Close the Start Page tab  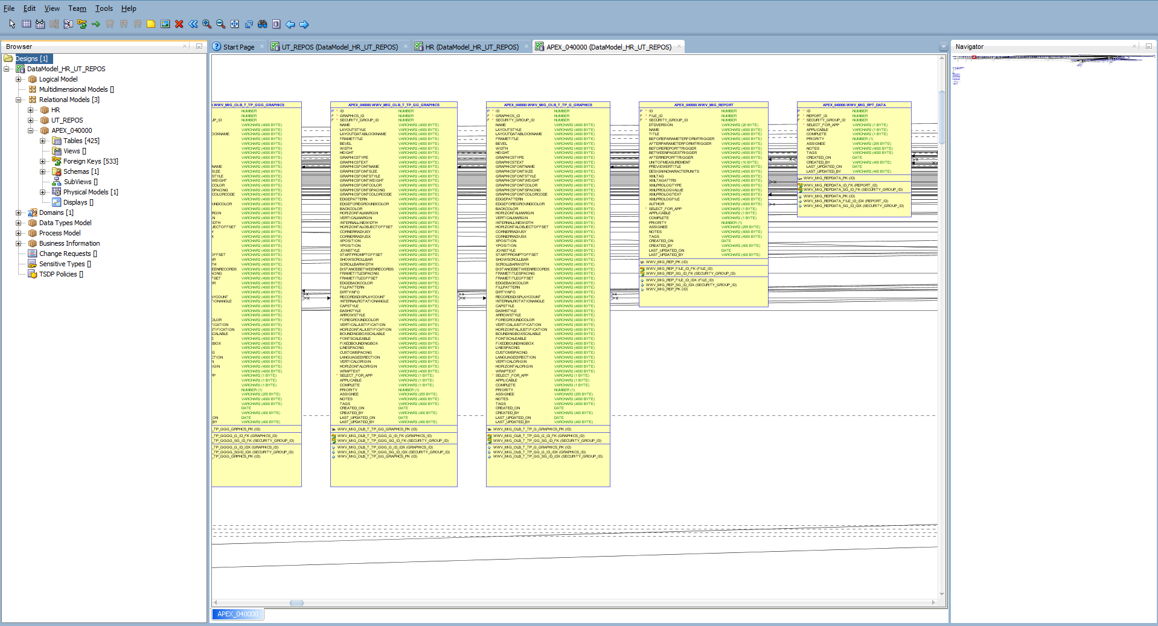tap(262, 46)
